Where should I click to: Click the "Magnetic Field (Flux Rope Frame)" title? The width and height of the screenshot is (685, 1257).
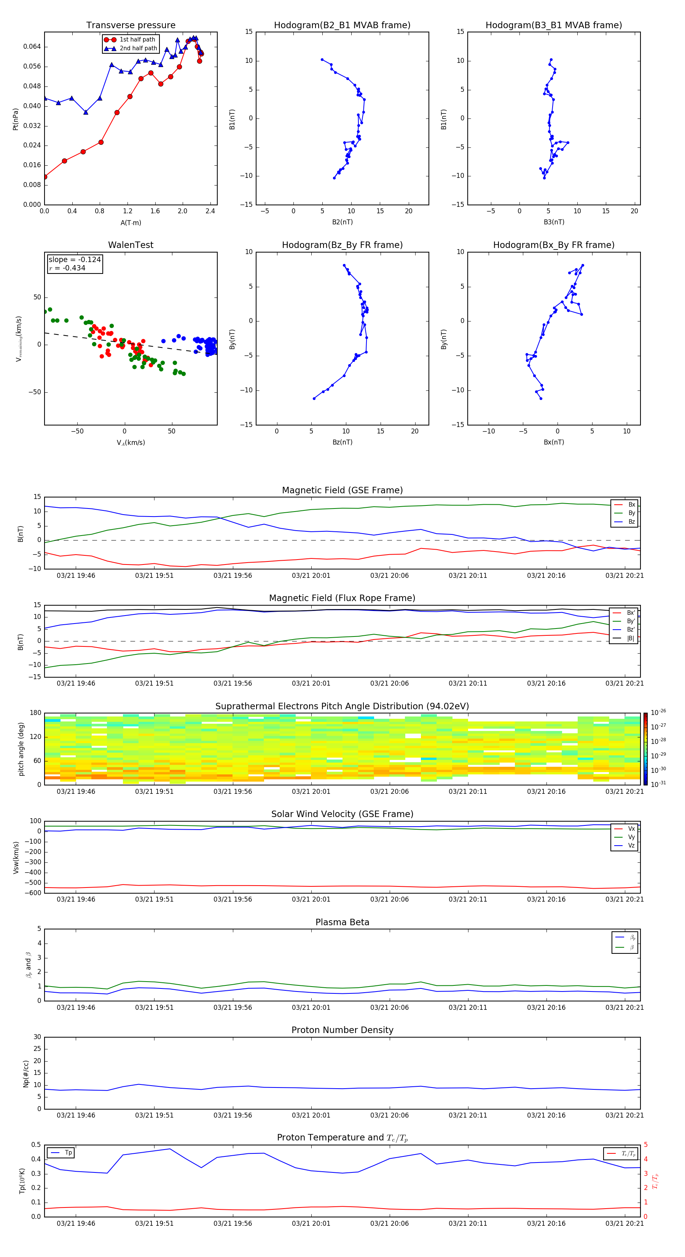point(342,598)
